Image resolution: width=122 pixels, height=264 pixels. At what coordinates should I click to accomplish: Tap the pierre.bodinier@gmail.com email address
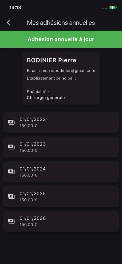(68, 71)
